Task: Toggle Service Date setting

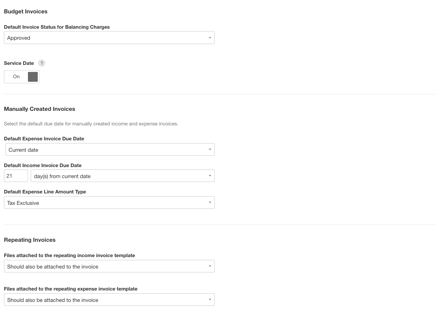Action: [22, 77]
